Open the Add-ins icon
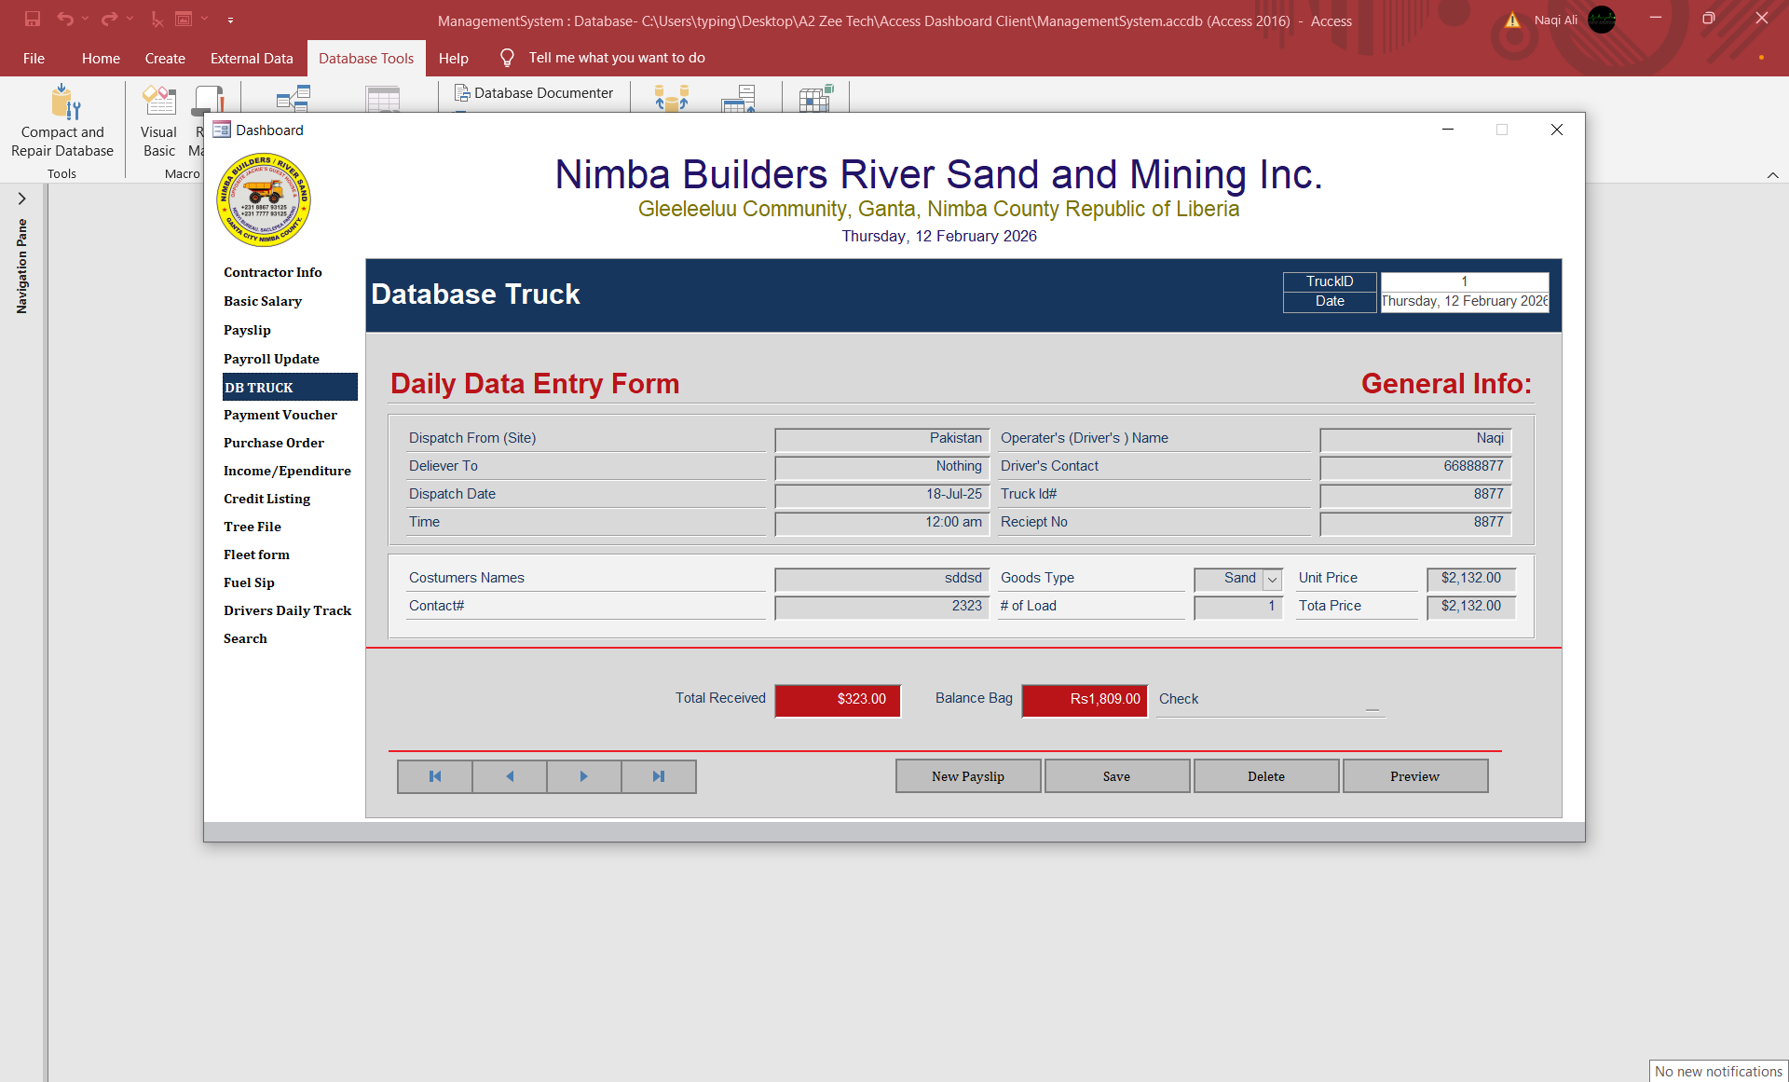This screenshot has height=1082, width=1789. coord(816,98)
